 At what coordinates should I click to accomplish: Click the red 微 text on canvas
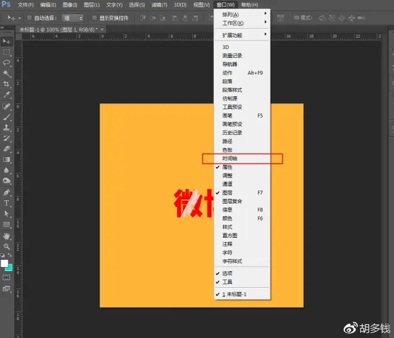[x=188, y=203]
